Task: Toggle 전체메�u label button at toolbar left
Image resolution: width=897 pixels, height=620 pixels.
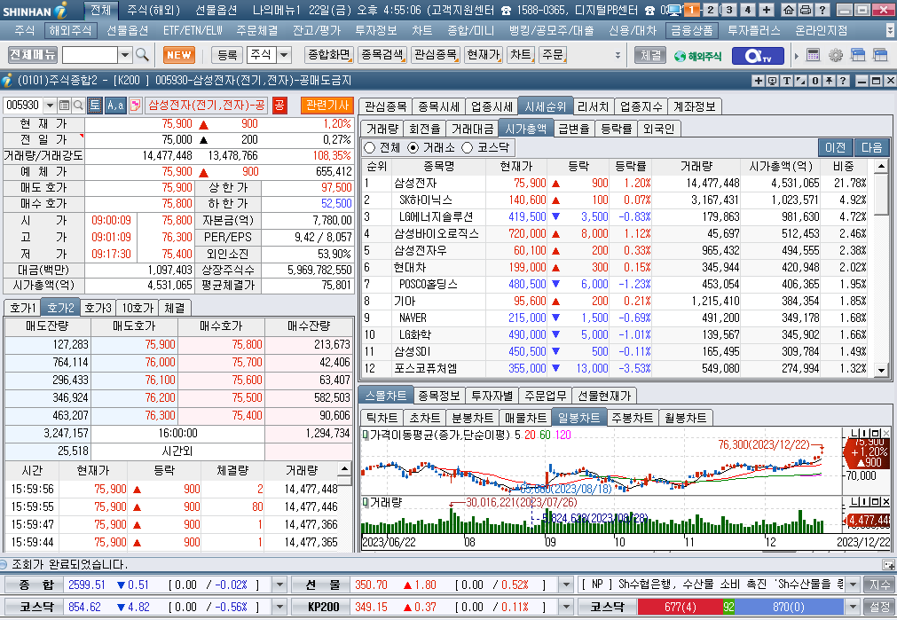Action: (x=33, y=55)
